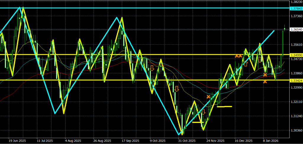Select the yellow 1.33424 price label
The height and width of the screenshot is (144, 303).
tap(296, 80)
